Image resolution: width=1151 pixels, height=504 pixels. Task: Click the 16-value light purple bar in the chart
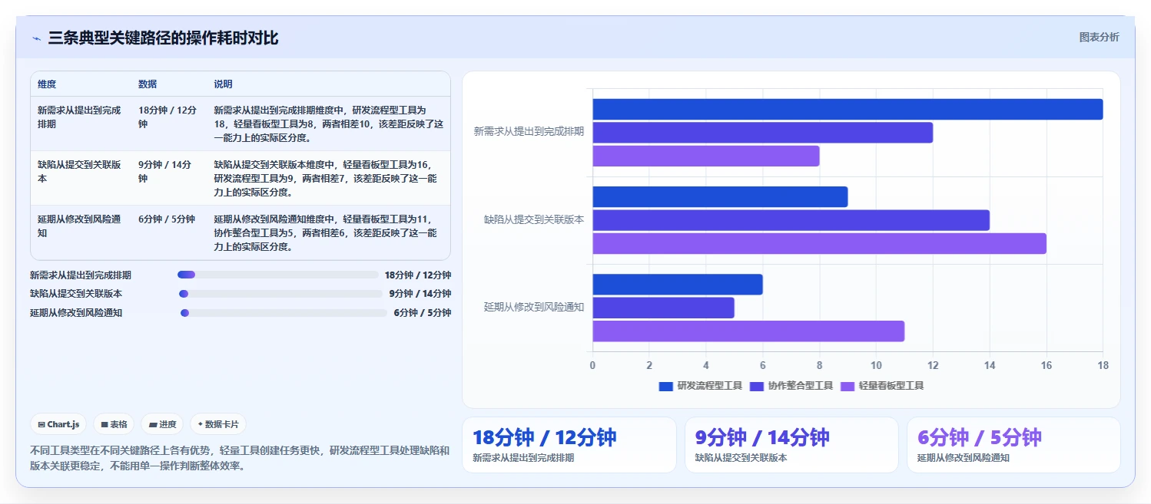[819, 243]
